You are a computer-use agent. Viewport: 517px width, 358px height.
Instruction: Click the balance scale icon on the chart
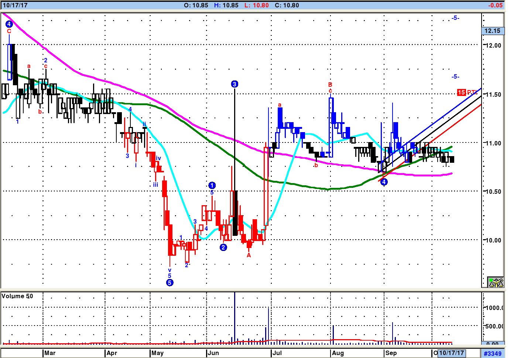tap(496, 283)
